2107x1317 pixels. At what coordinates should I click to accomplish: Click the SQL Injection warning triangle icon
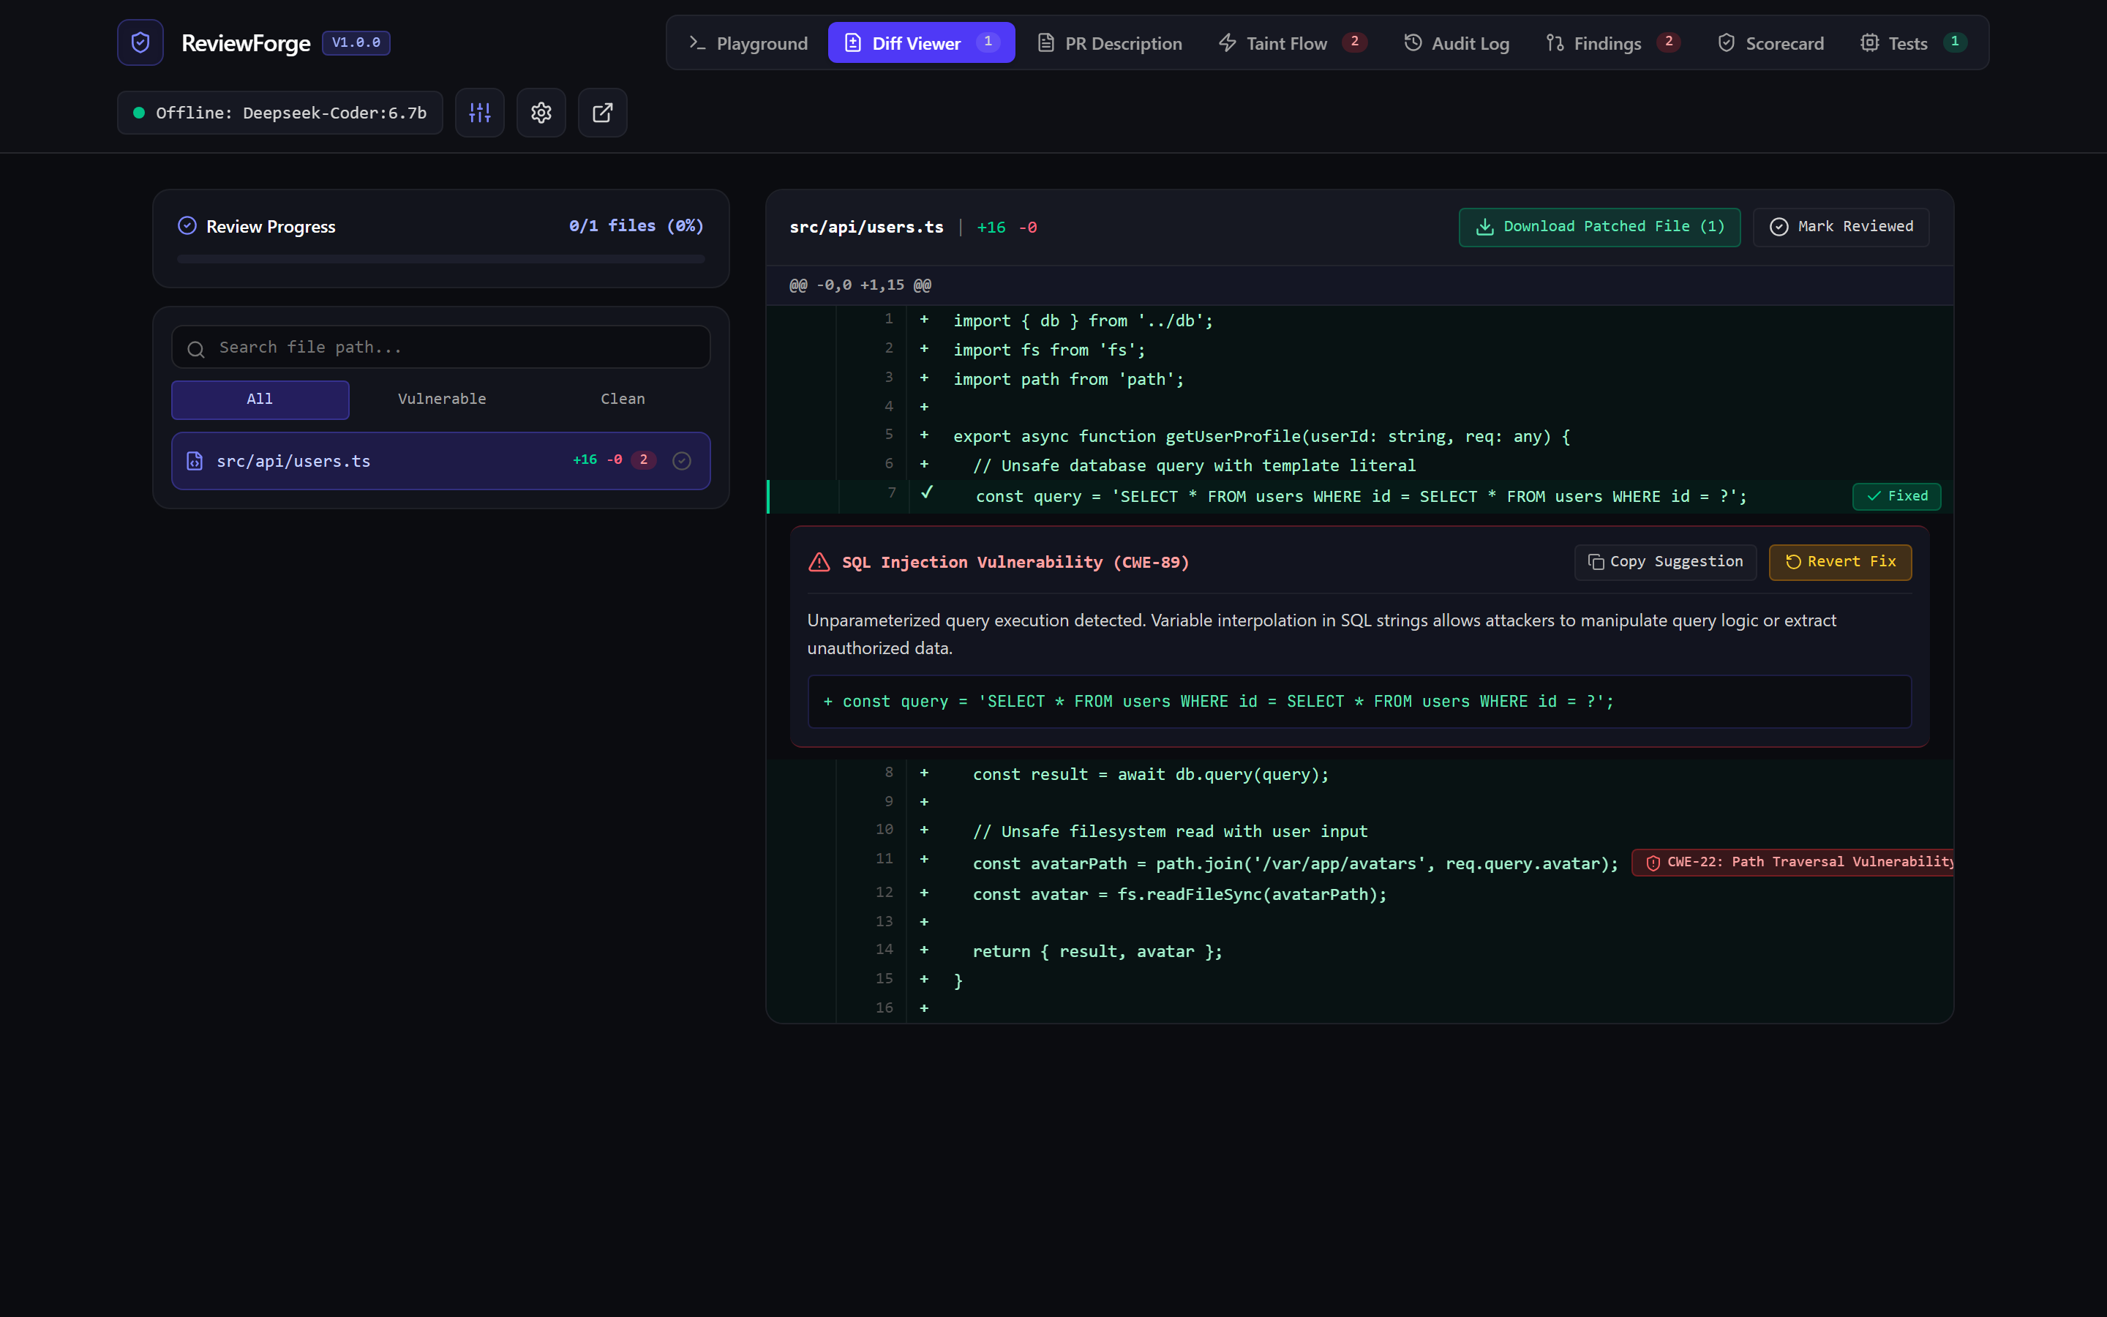coord(819,562)
